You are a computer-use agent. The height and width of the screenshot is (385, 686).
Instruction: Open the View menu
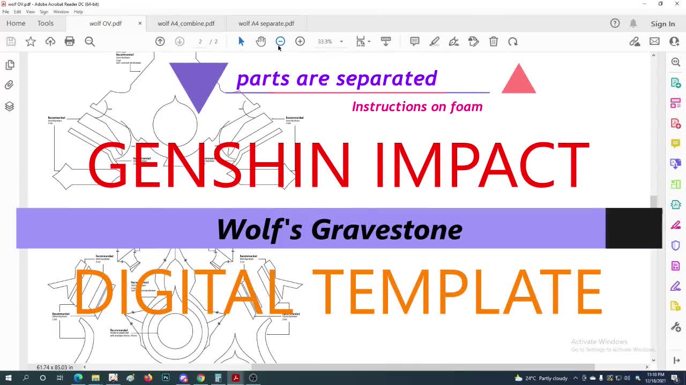(x=31, y=12)
